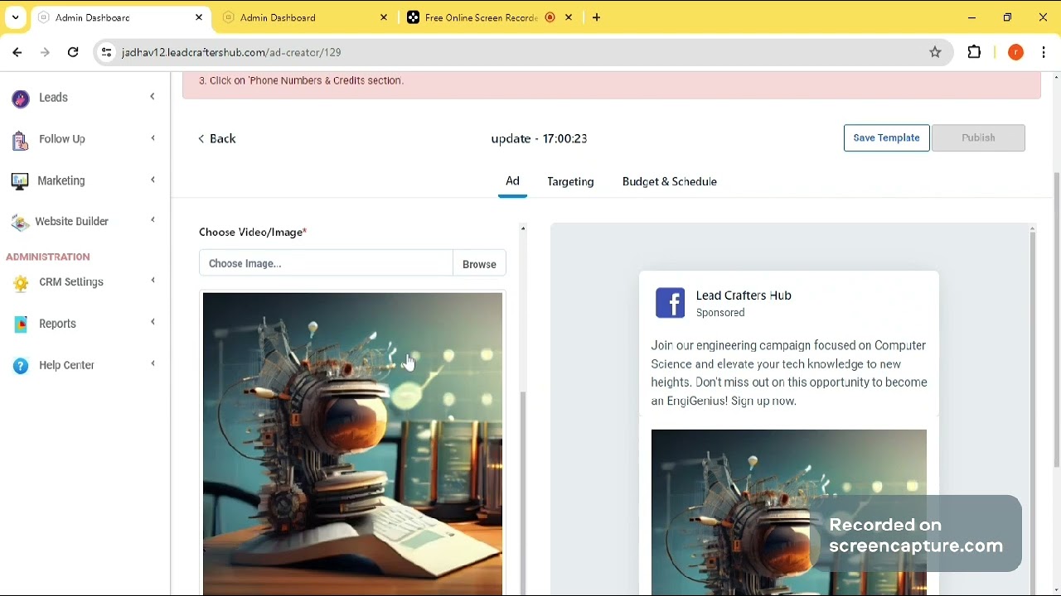Click the Lead Crafters Hub page name
The image size is (1061, 596).
tap(744, 296)
